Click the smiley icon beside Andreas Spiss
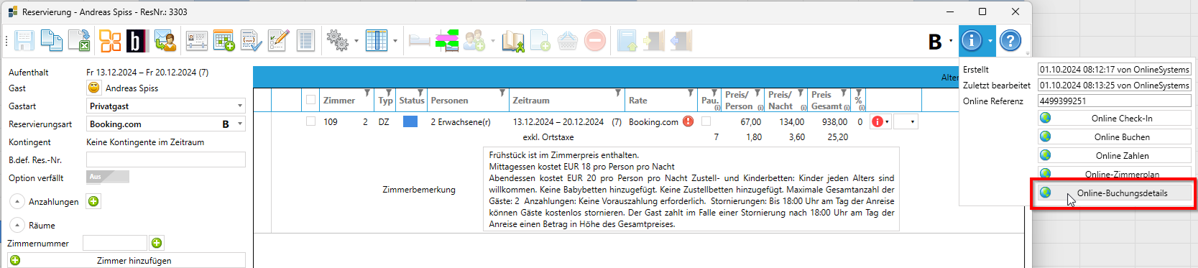Viewport: 1198px width, 268px height. pyautogui.click(x=94, y=88)
